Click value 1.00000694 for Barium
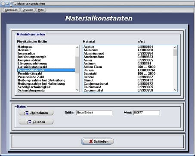 (146, 70)
